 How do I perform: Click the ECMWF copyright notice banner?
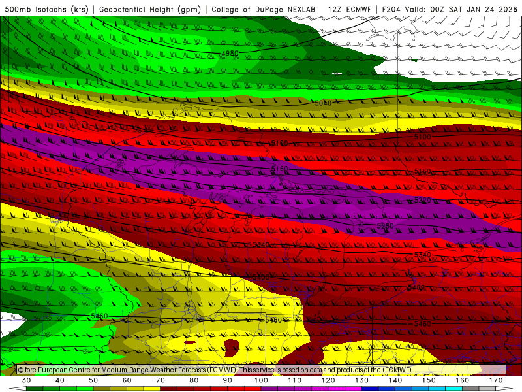point(261,370)
